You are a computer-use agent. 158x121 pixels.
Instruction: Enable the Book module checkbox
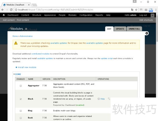click(x=21, y=118)
